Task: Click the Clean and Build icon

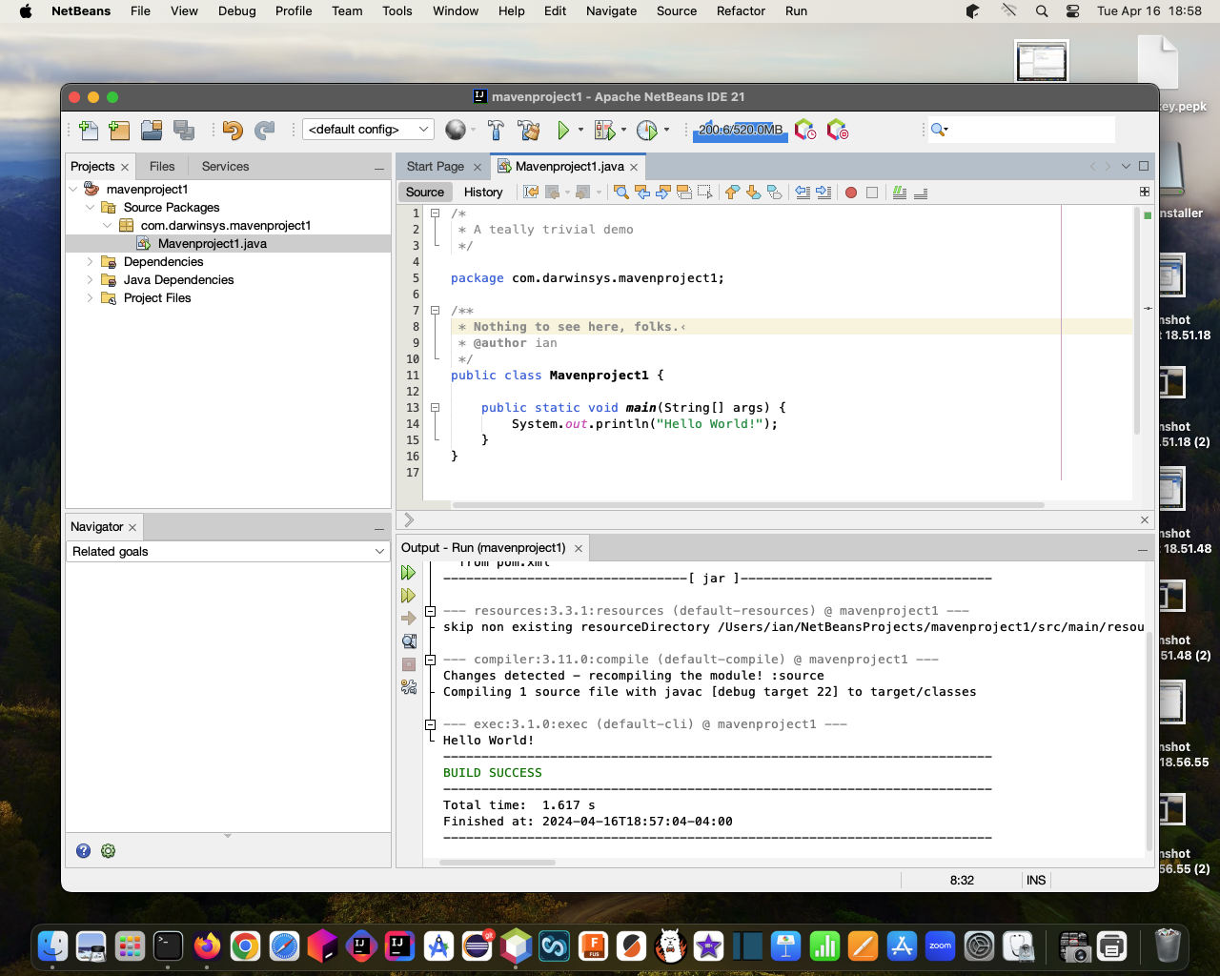Action: tap(529, 130)
